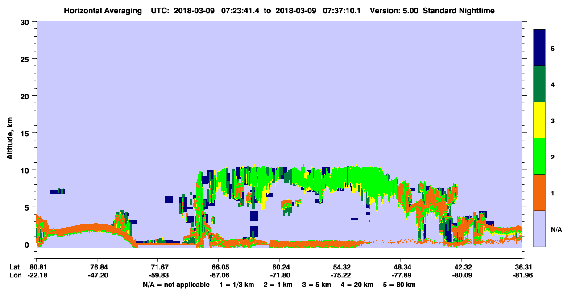Click the longitude value -75.22
The width and height of the screenshot is (580, 297).
[340, 275]
